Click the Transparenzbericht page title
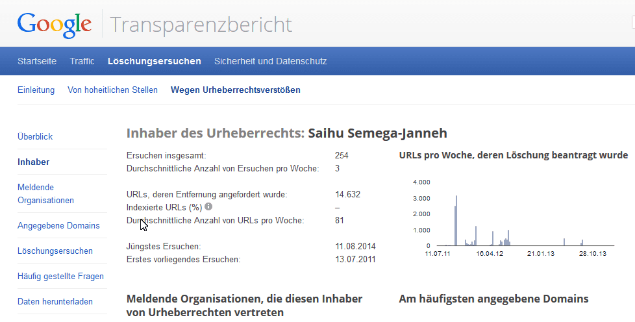Screen dimensions: 635x322 [x=201, y=25]
